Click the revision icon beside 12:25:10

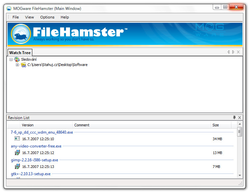tap(17, 139)
